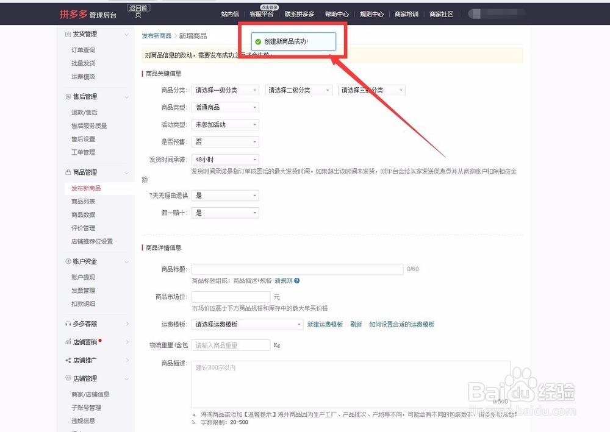Open 评价管理 in the sidebar
Image resolution: width=610 pixels, height=432 pixels.
coord(83,228)
